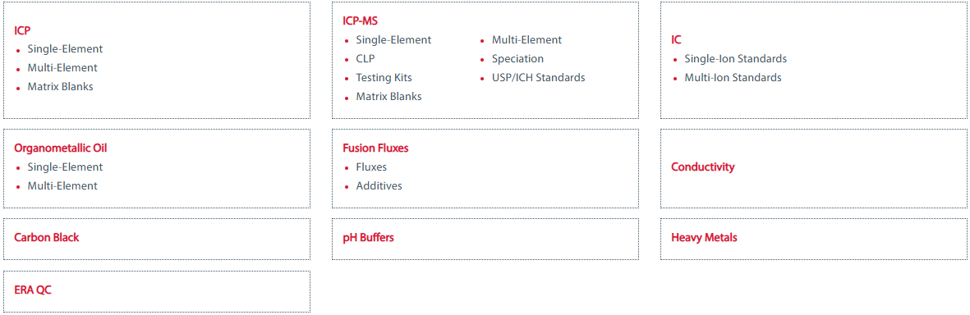The image size is (970, 315).
Task: Select Multi-Ion Standards
Action: click(x=733, y=78)
